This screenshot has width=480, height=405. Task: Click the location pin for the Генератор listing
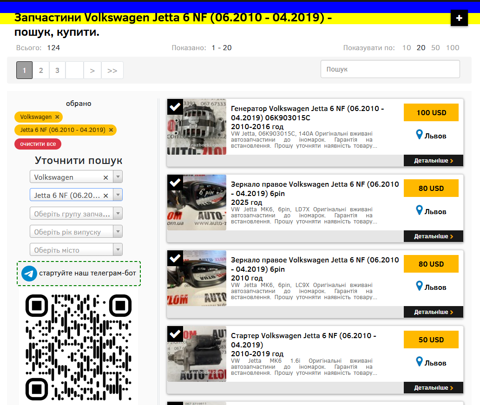click(419, 135)
